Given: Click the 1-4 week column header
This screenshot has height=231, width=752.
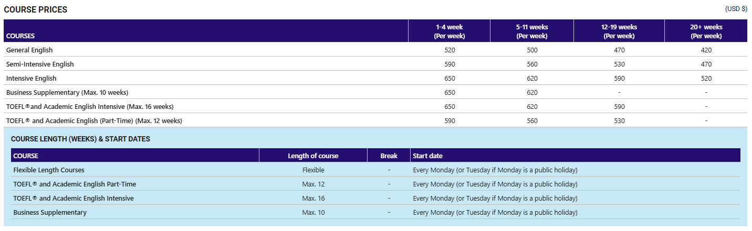Looking at the screenshot, I should coord(449,31).
